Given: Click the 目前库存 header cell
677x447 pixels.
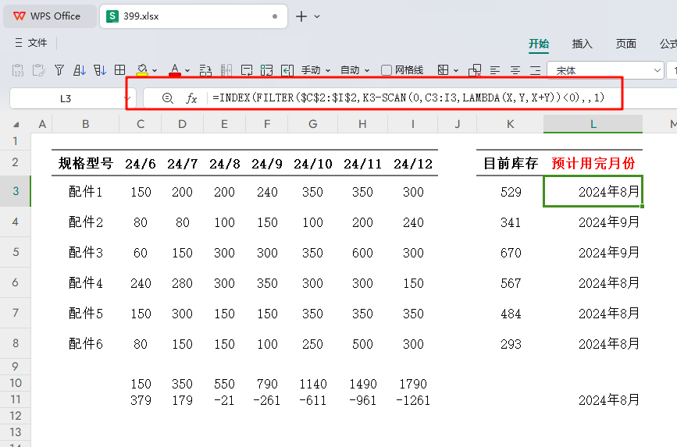Looking at the screenshot, I should pyautogui.click(x=511, y=164).
